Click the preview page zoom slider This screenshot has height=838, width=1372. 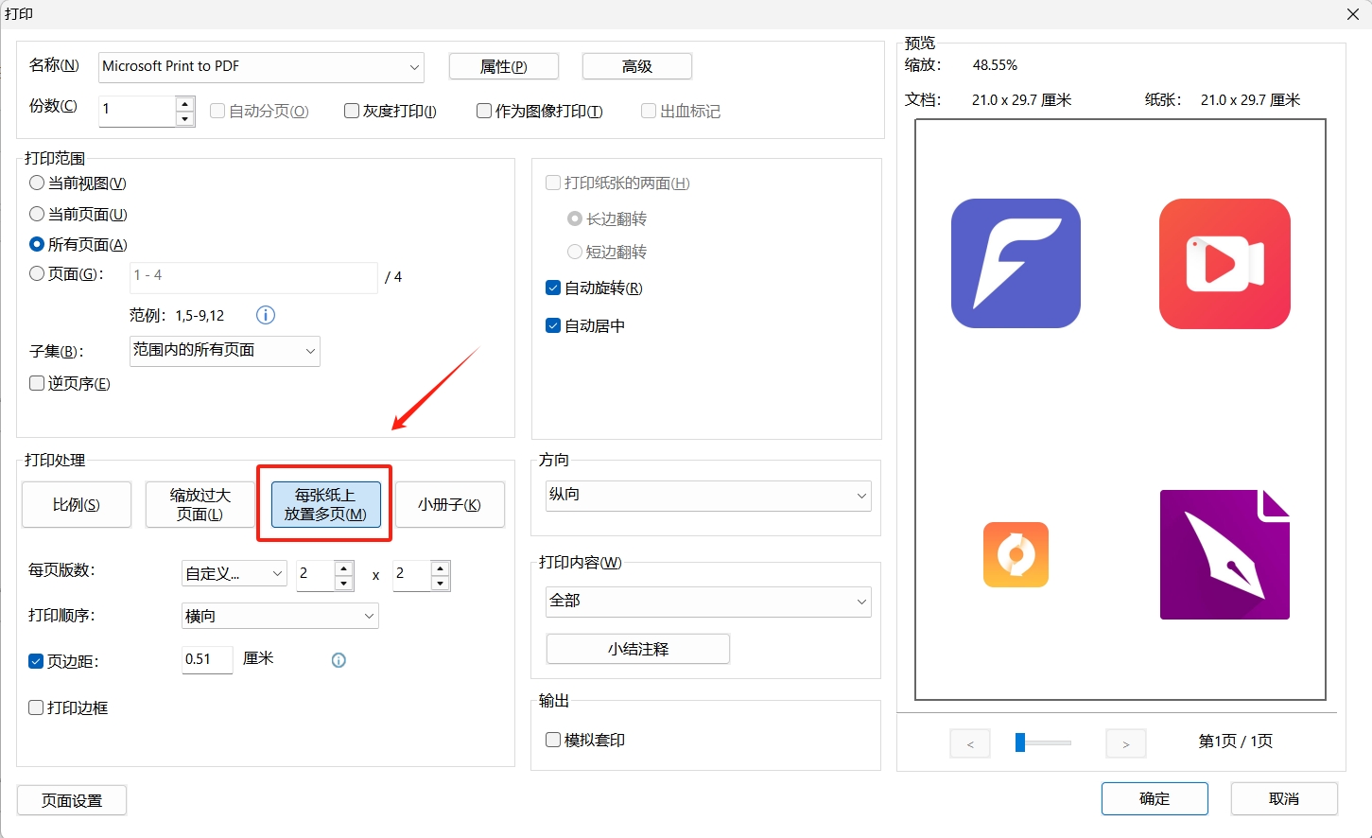coord(1021,743)
